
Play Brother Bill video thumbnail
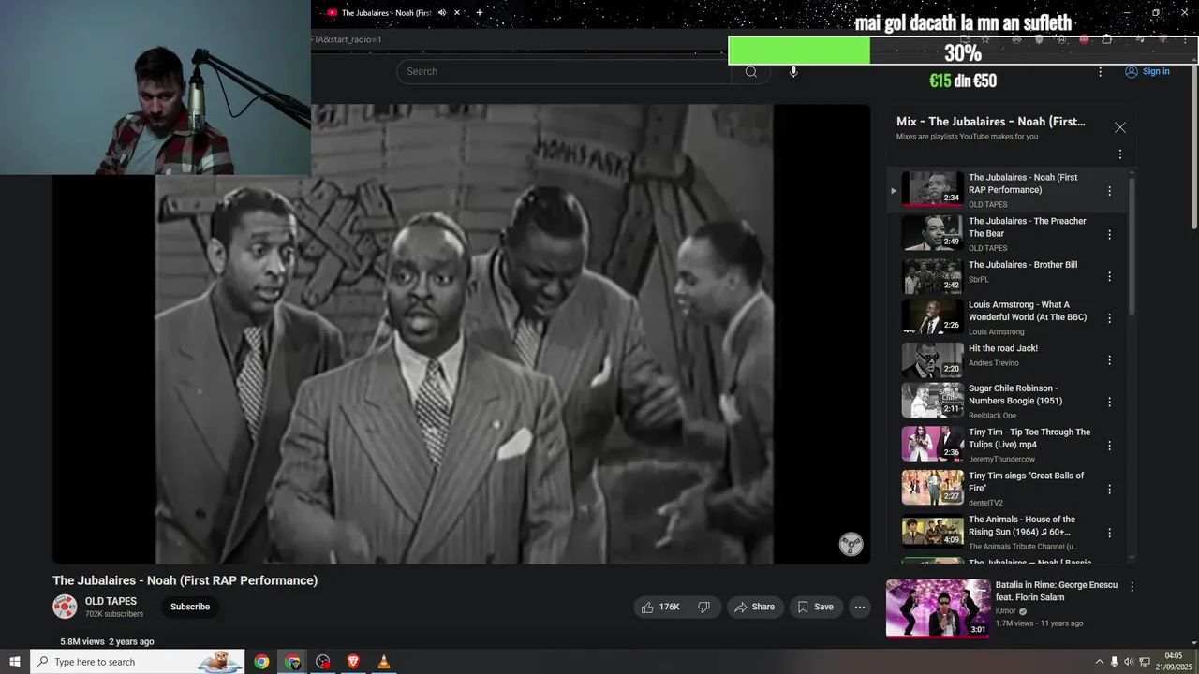point(932,276)
